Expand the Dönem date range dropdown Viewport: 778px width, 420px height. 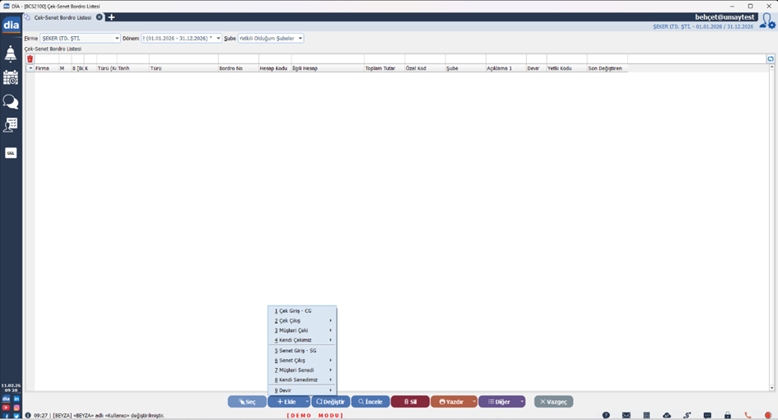(x=218, y=39)
